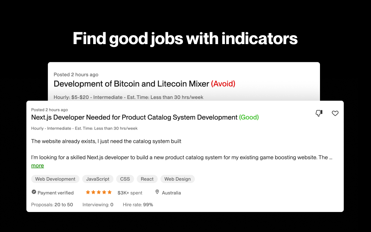Click the fifth star of the client rating
Viewport: 371px width, 232px height.
pos(110,192)
